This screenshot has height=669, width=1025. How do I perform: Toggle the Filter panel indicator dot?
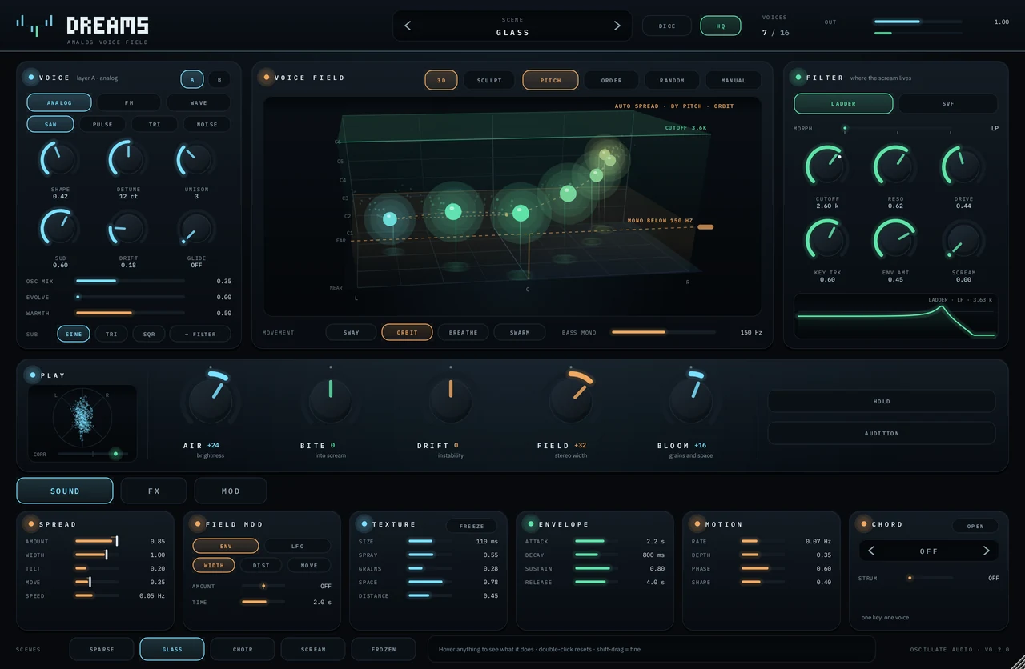click(798, 78)
